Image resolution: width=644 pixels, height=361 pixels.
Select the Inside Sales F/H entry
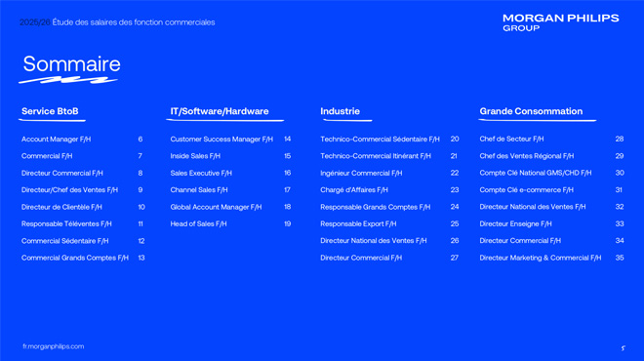coord(195,156)
